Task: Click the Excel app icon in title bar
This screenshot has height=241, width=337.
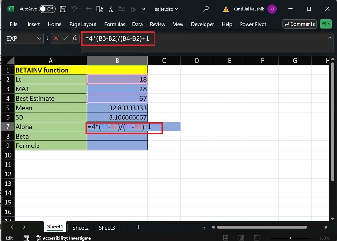Action: [10, 9]
